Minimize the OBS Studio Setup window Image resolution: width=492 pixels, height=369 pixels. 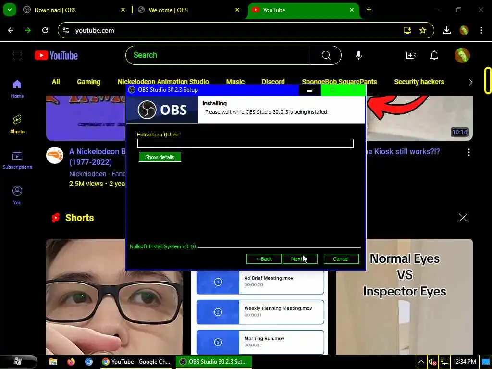click(x=310, y=90)
